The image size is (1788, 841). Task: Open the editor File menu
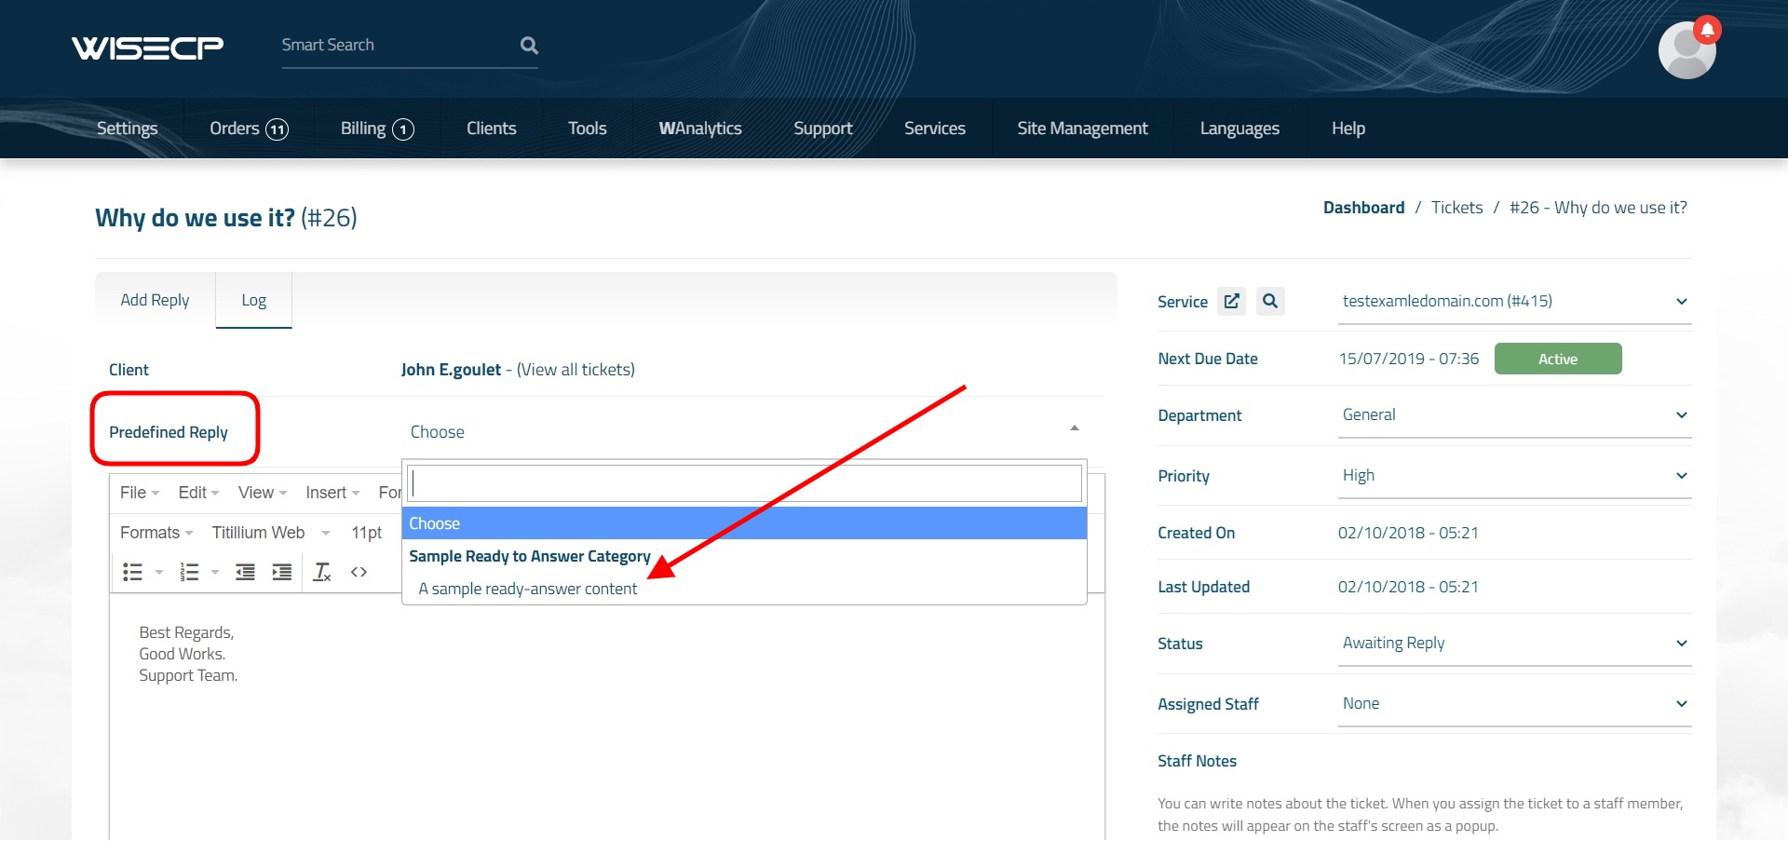(140, 493)
